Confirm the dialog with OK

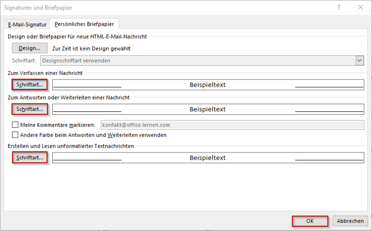pyautogui.click(x=310, y=221)
